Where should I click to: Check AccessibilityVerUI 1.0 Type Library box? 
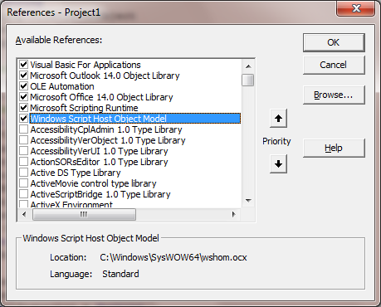click(x=24, y=151)
